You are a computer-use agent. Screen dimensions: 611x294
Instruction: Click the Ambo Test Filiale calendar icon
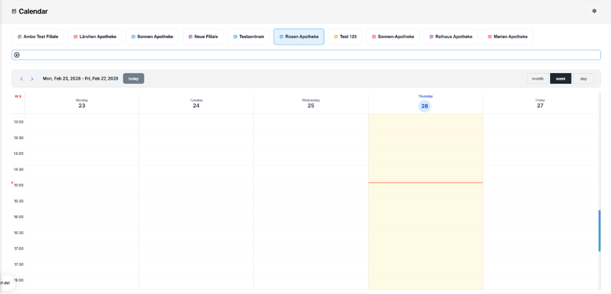(20, 36)
